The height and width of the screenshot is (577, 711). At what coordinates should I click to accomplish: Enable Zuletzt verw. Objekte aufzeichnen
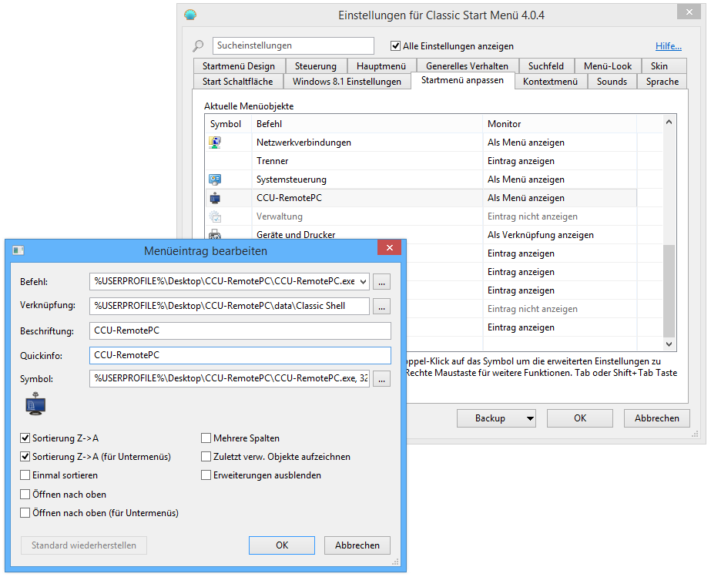tap(206, 457)
